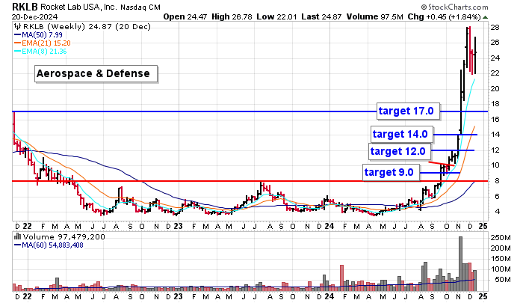Click the 50M volume axis label

pos(503,280)
